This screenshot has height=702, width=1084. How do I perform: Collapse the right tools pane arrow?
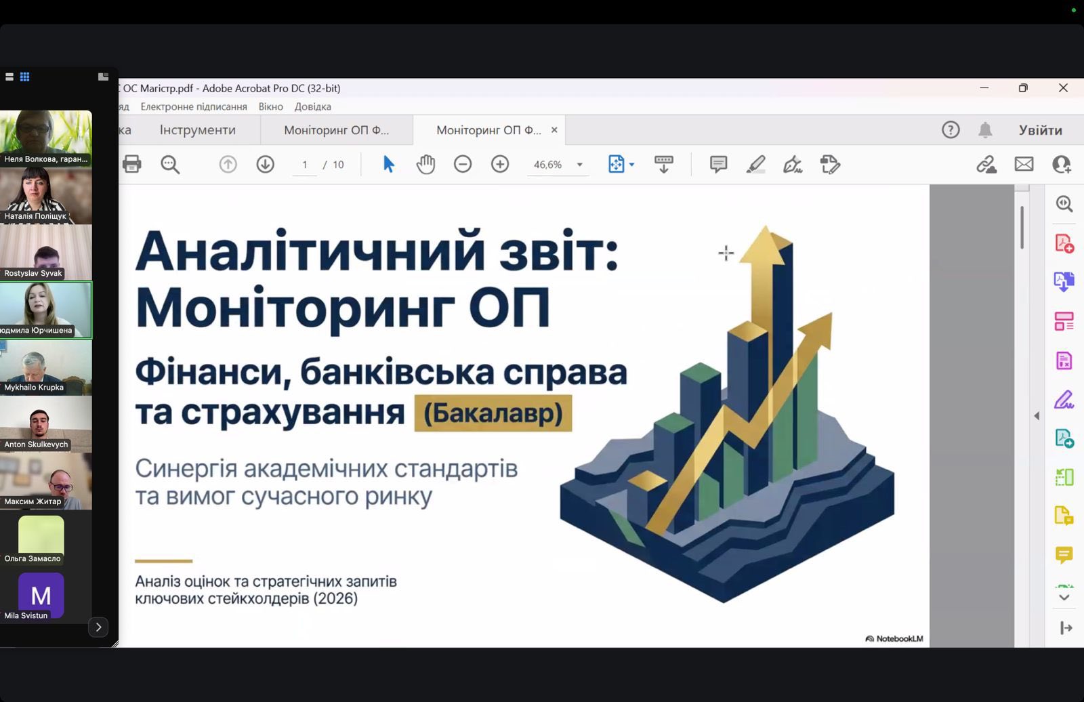pos(1037,415)
